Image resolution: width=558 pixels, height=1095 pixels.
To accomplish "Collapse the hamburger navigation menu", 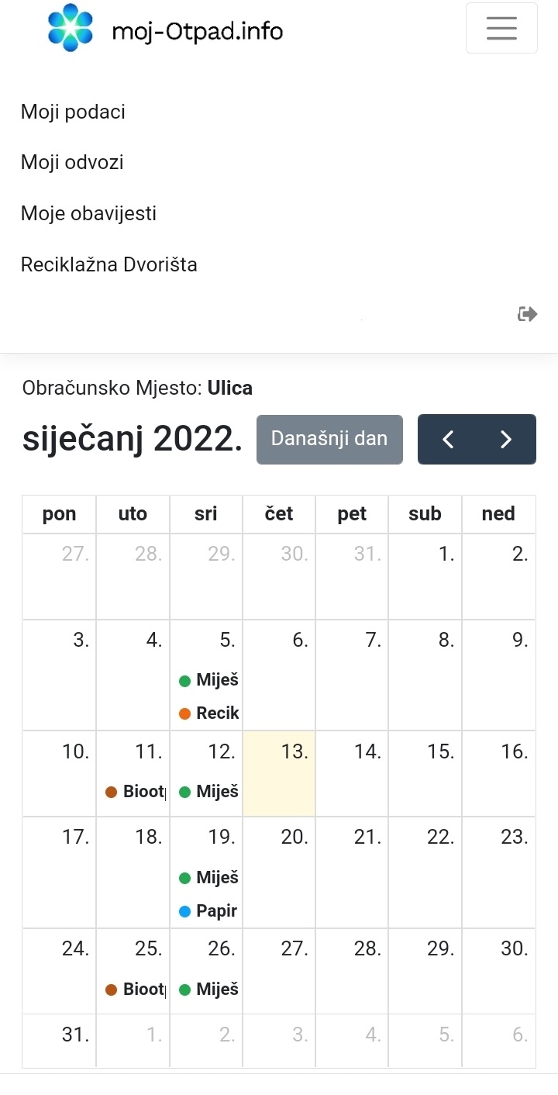I will point(501,28).
